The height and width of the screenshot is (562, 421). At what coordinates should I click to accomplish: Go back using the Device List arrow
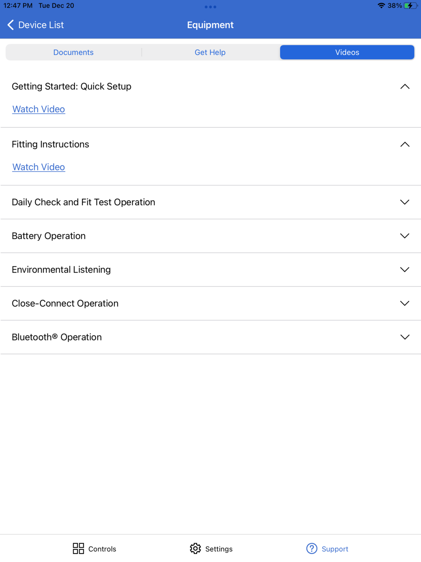[11, 25]
